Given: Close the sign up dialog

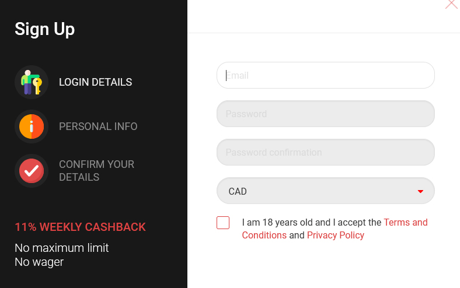Looking at the screenshot, I should point(452,4).
